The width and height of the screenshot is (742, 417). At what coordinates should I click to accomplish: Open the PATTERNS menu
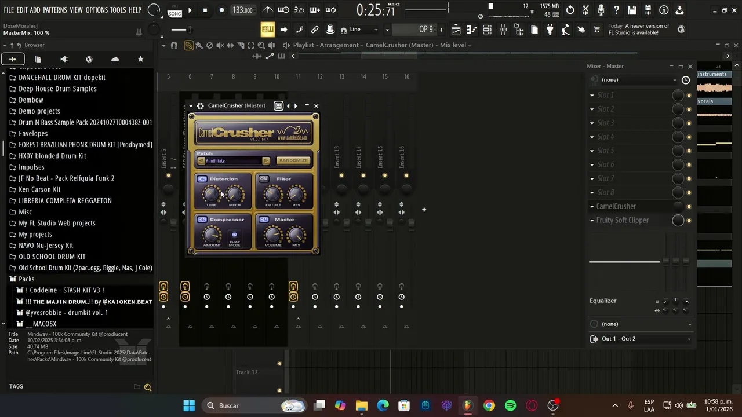point(54,10)
